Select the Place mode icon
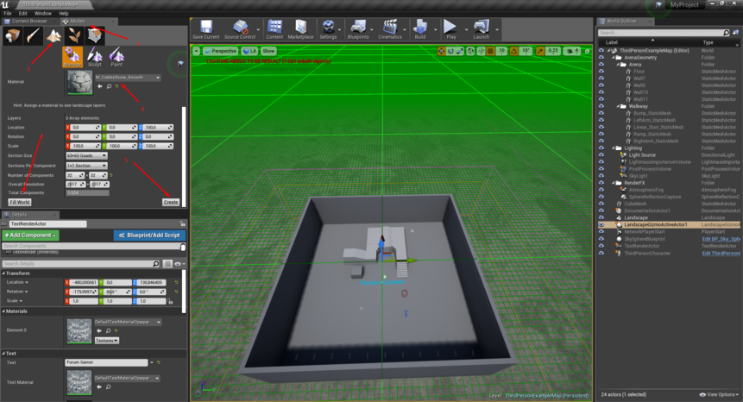This screenshot has height=402, width=743. coord(12,36)
